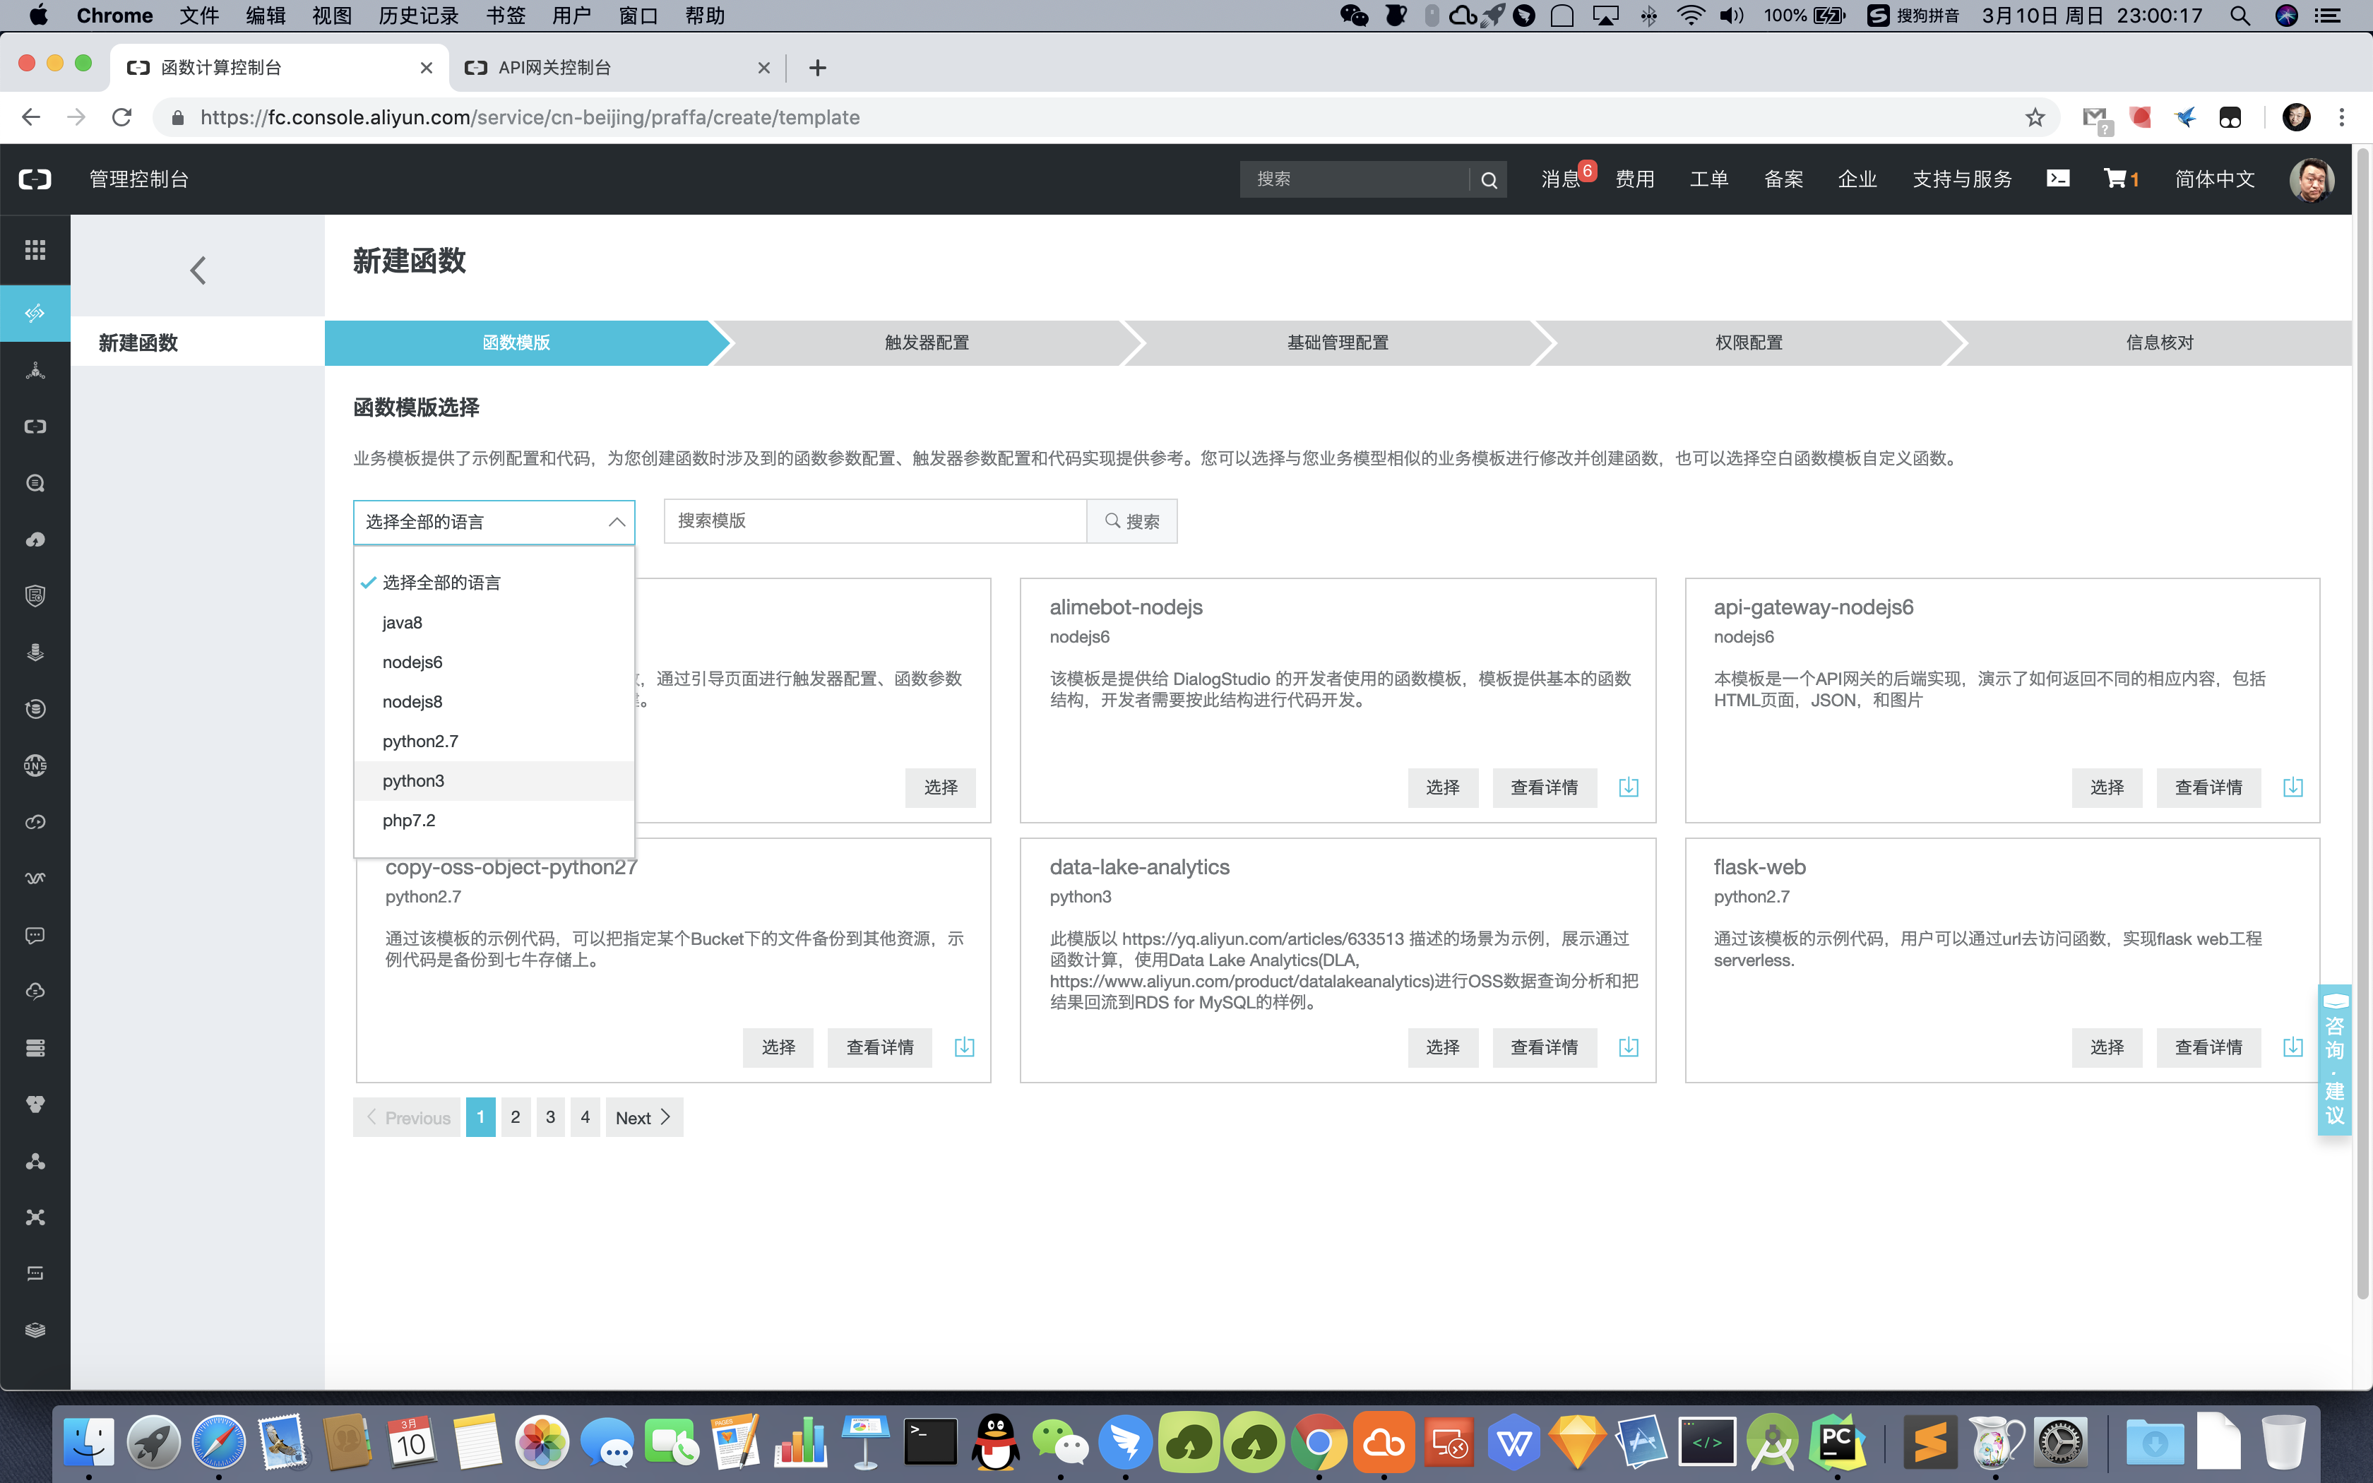Open the 咨询·建议 feedback widget
The image size is (2373, 1483).
pos(2335,1060)
